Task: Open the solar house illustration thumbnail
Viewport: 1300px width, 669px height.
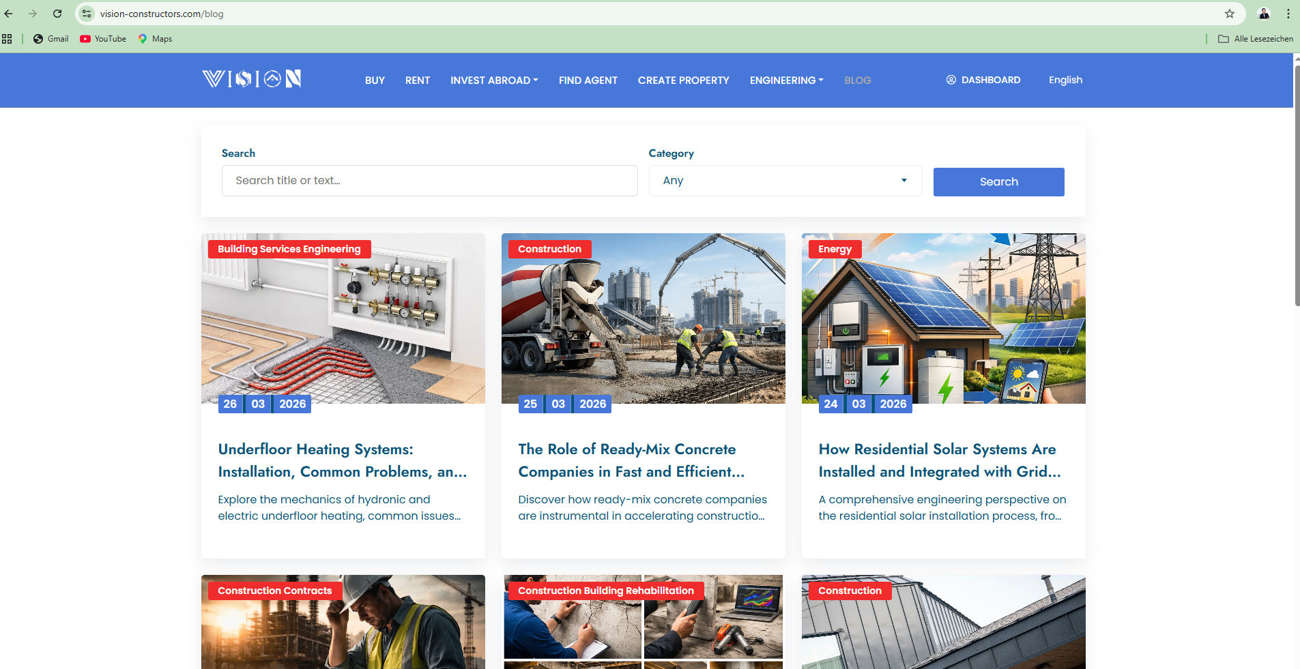Action: click(x=944, y=318)
